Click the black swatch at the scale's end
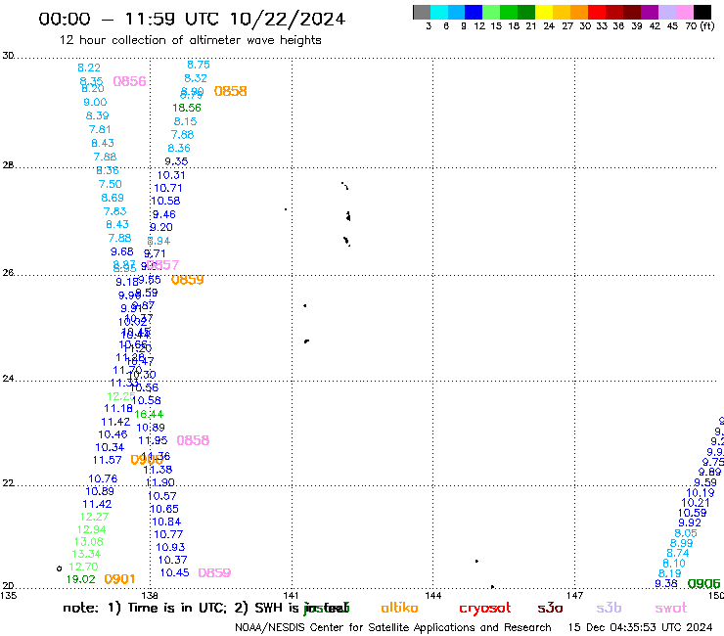Image resolution: width=724 pixels, height=636 pixels. point(702,12)
